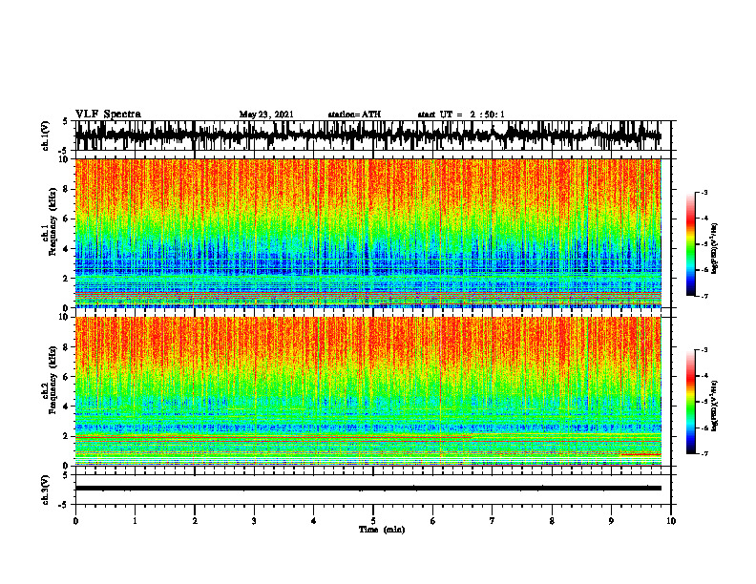Select the date text "May 23, 2021"

[x=266, y=115]
